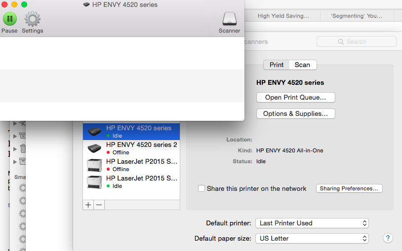Switch to High Yield Saving browser tab
This screenshot has width=402, height=251.
click(283, 16)
